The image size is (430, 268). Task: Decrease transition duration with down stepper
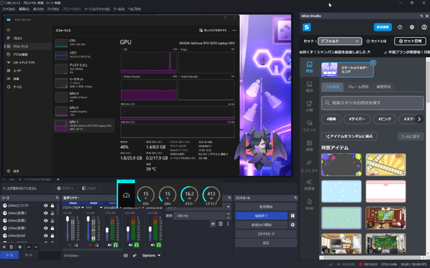tap(228, 218)
